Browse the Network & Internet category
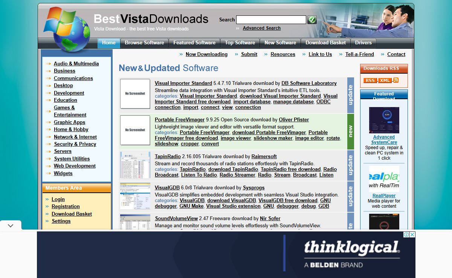This screenshot has height=278, width=452. (75, 137)
